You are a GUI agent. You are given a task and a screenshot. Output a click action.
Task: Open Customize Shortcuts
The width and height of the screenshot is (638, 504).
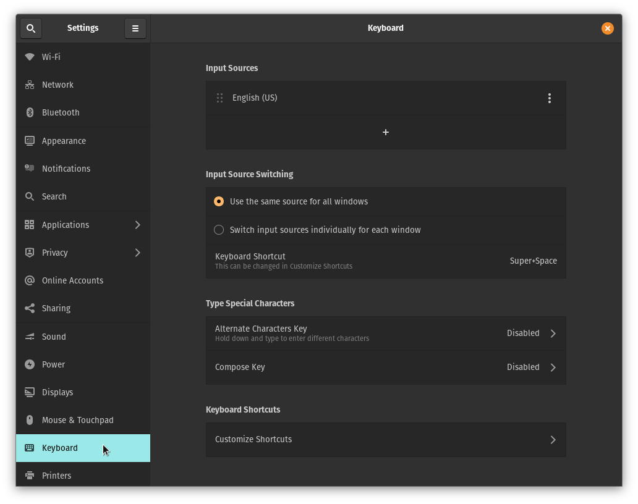[386, 440]
